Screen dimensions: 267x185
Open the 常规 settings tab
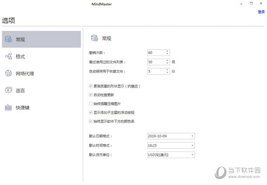pos(41,39)
